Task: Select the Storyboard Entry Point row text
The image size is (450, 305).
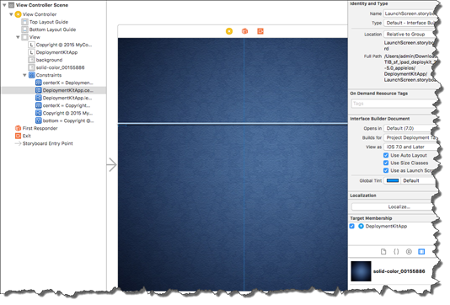Action: (x=48, y=144)
